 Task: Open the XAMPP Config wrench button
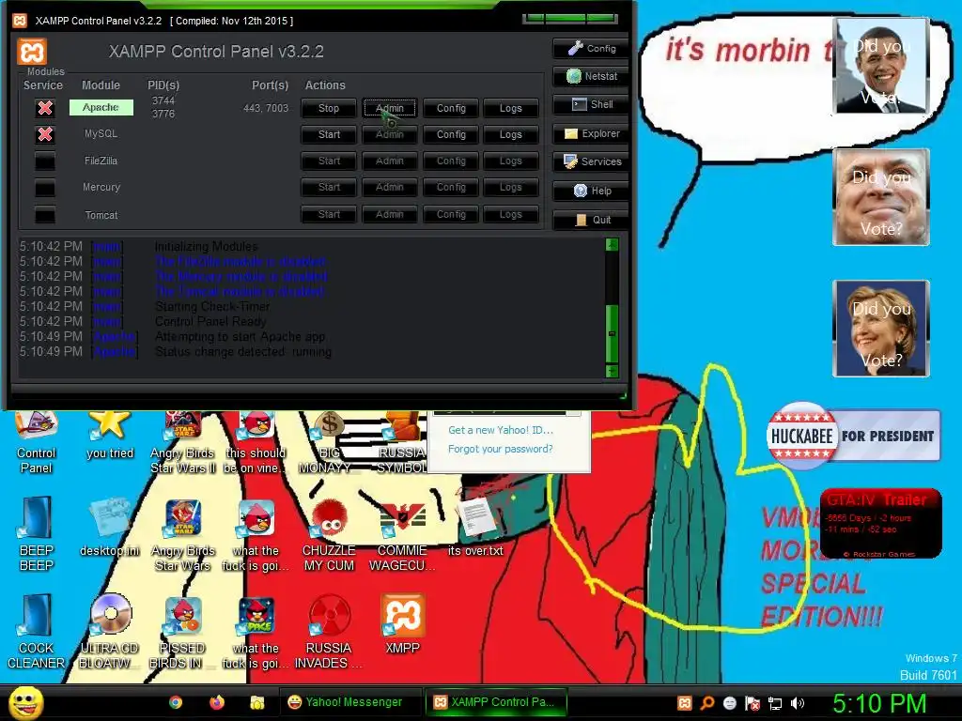pos(590,49)
